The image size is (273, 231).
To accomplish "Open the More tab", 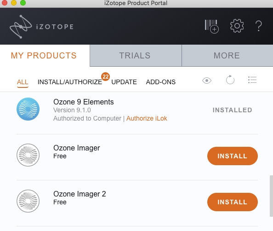I will (x=227, y=55).
